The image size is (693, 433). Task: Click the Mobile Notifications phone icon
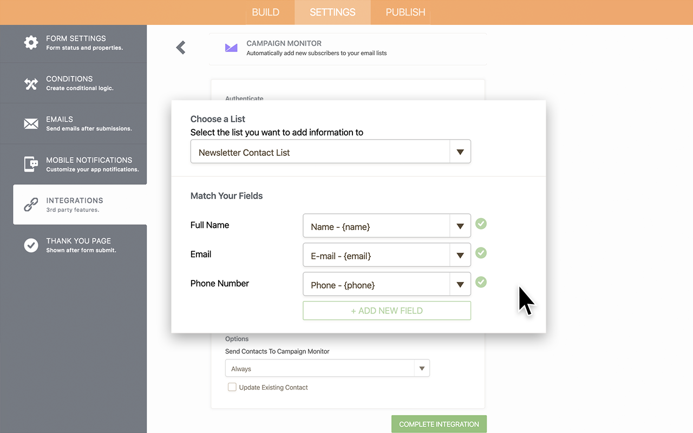(x=31, y=164)
